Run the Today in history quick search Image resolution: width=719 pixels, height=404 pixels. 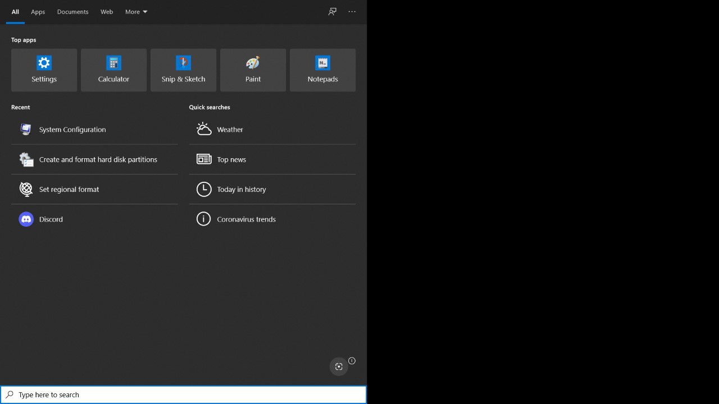pos(272,189)
